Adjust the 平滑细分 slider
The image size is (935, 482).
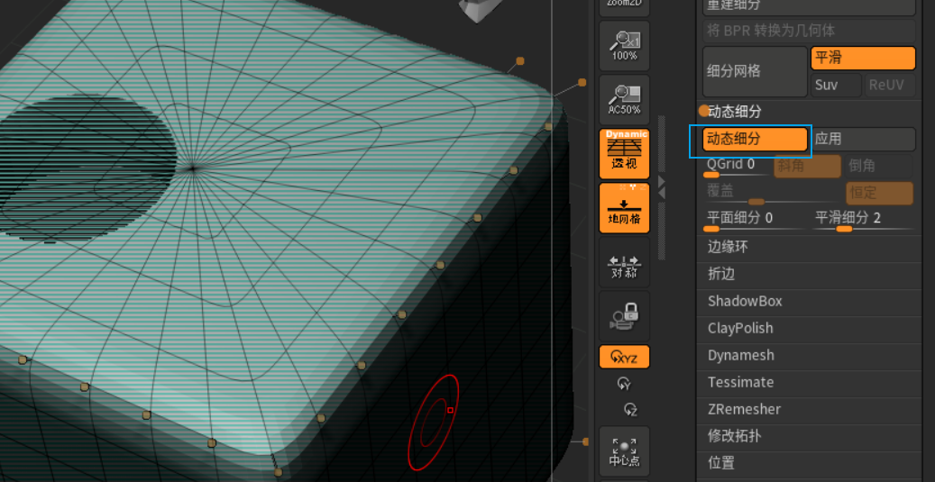coord(864,221)
